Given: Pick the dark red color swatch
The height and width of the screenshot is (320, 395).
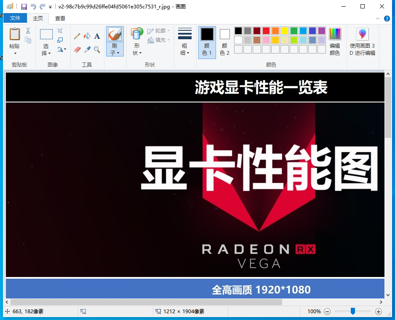Looking at the screenshot, I should [257, 31].
